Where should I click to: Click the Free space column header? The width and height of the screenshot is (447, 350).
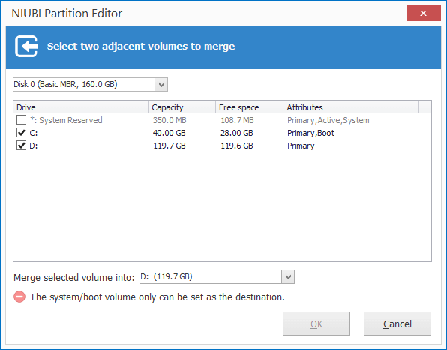[249, 107]
